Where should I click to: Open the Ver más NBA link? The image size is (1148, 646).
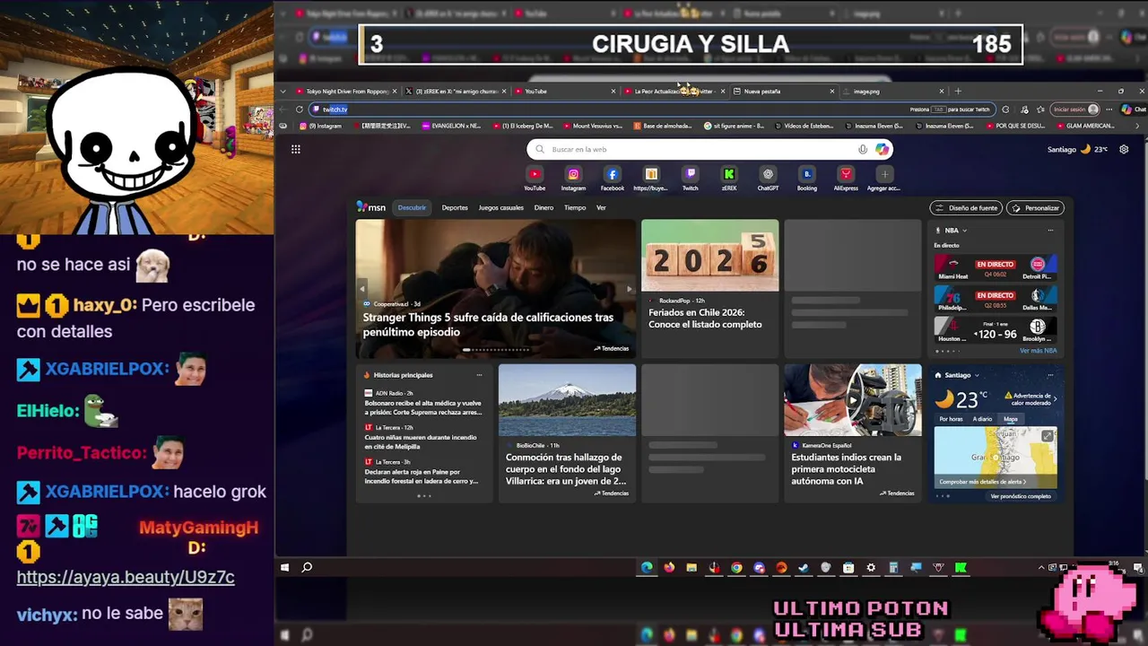pyautogui.click(x=1038, y=351)
